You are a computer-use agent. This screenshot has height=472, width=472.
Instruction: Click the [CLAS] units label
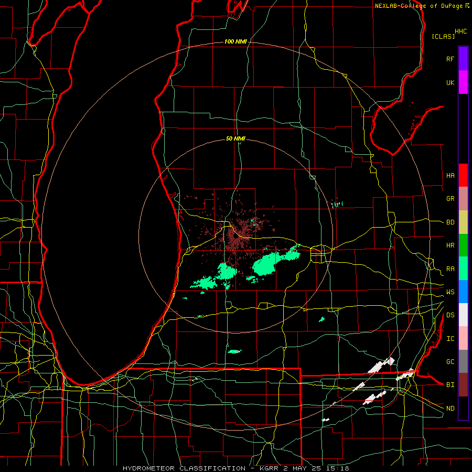(x=443, y=36)
